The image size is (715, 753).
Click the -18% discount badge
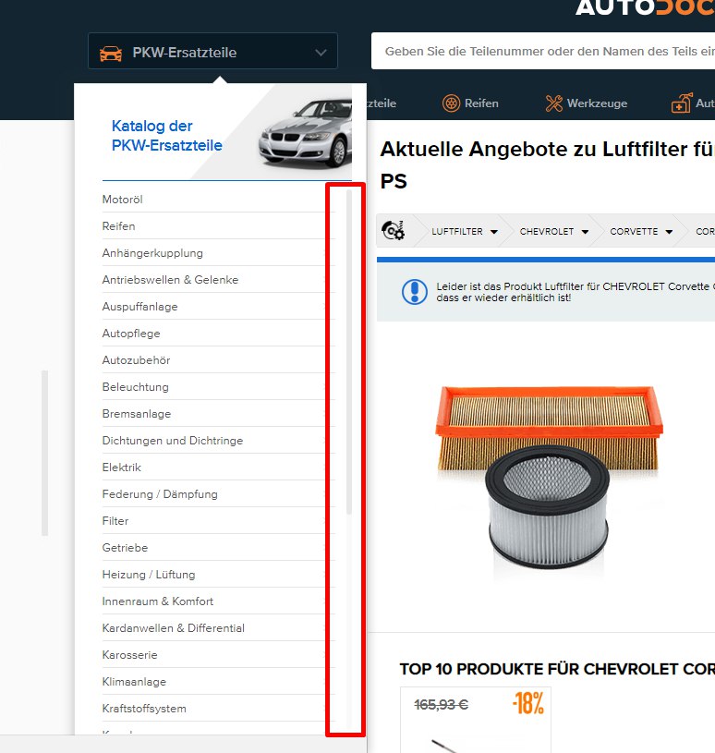527,703
